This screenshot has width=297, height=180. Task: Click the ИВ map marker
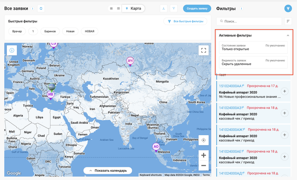pyautogui.click(x=51, y=95)
